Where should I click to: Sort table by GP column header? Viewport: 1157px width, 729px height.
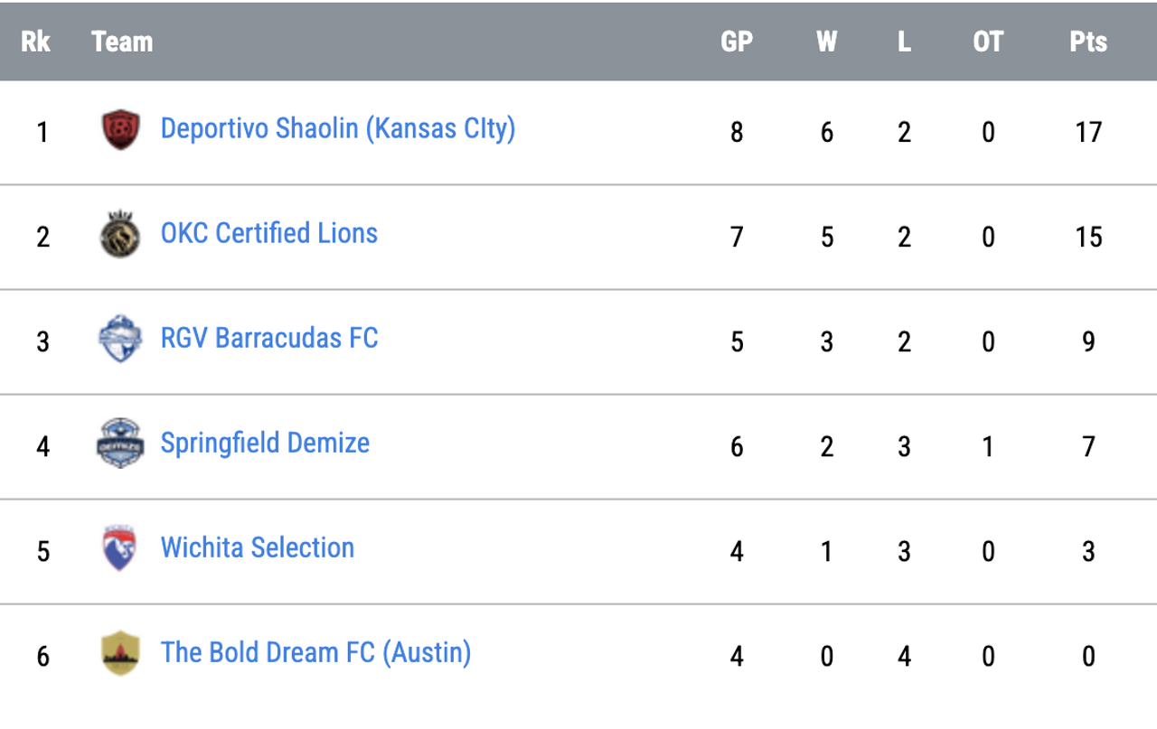click(737, 42)
